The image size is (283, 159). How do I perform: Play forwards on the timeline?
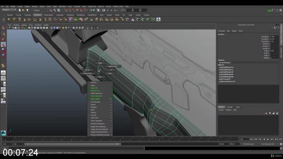268,139
